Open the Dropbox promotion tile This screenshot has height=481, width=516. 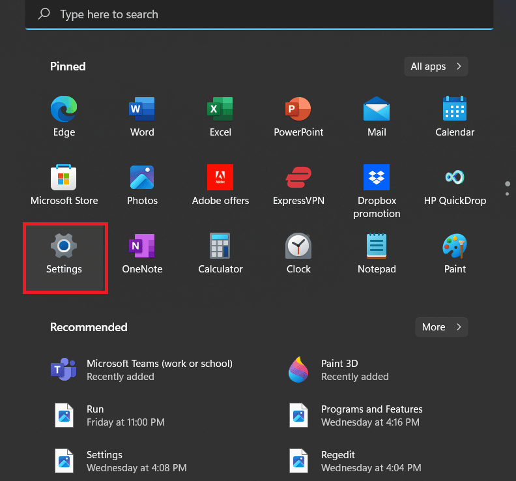pos(377,191)
